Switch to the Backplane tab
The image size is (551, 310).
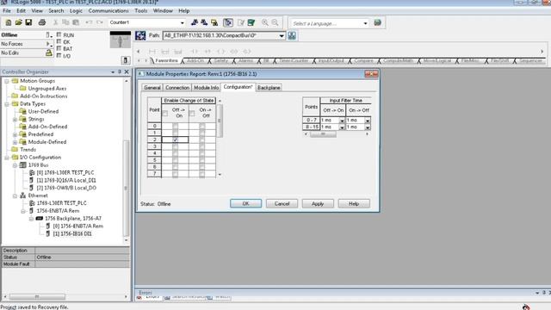coord(269,88)
